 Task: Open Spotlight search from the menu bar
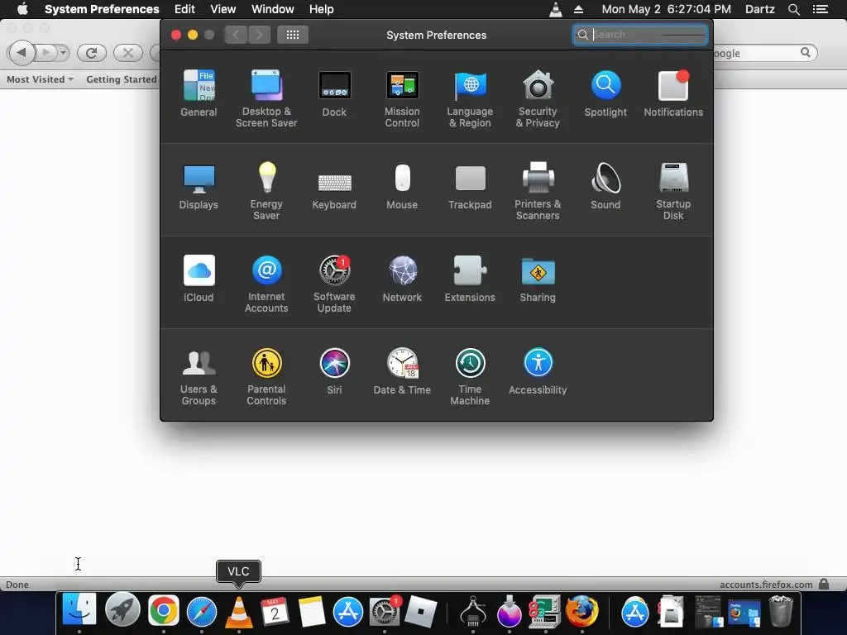793,9
